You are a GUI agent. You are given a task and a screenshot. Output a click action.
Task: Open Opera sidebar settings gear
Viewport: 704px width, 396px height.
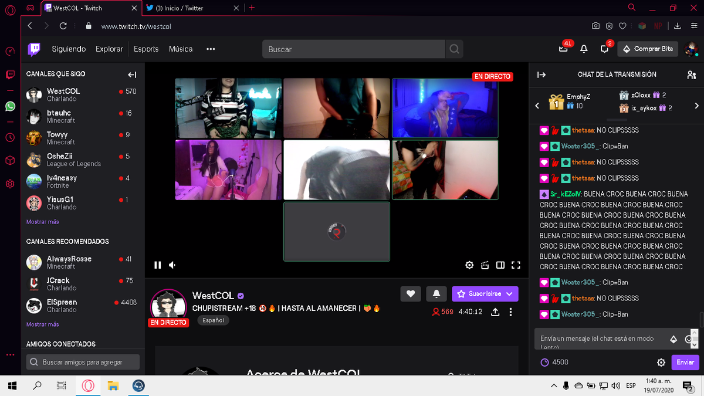click(x=10, y=184)
